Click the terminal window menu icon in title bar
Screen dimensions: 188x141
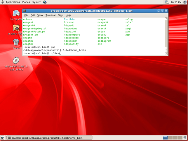pos(25,11)
